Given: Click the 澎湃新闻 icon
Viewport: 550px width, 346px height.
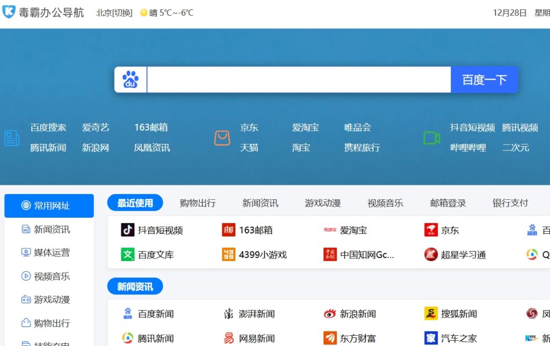Looking at the screenshot, I should tap(229, 313).
